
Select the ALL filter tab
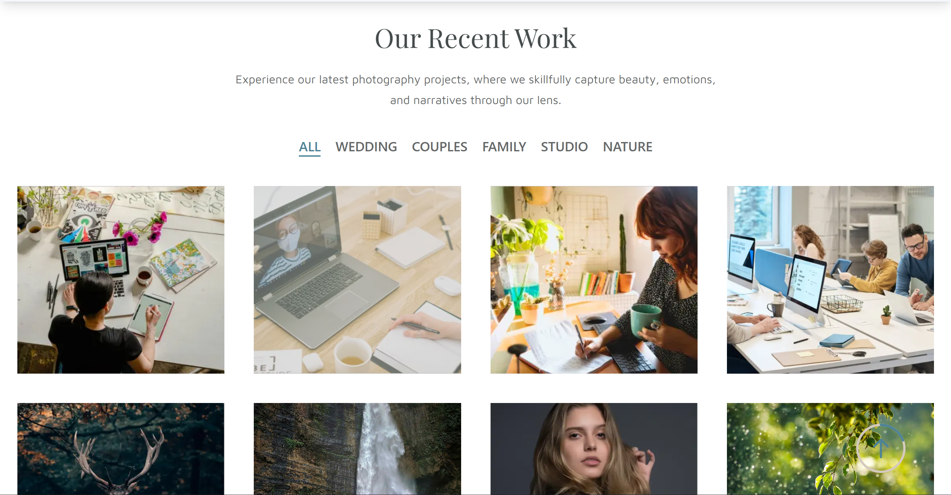(x=309, y=147)
